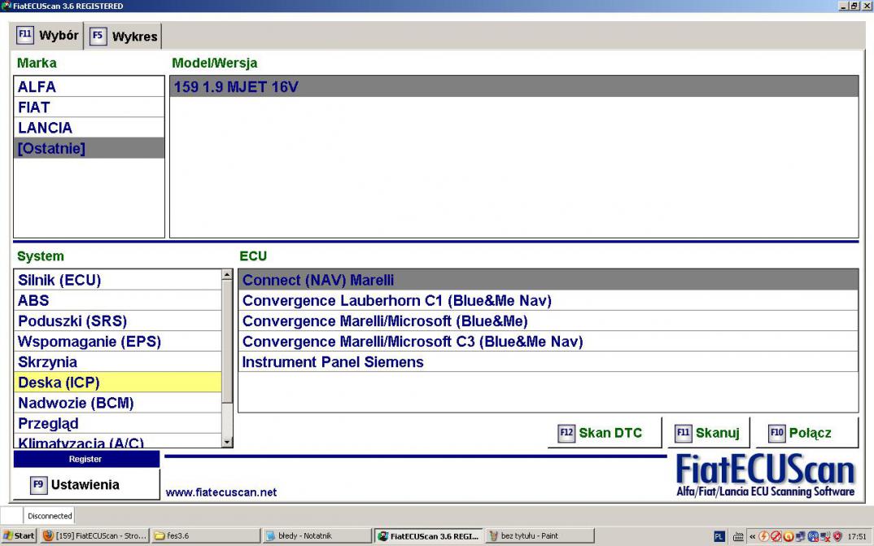The height and width of the screenshot is (546, 874).
Task: Click the F11 key icon on Wybór tab
Action: tap(24, 35)
